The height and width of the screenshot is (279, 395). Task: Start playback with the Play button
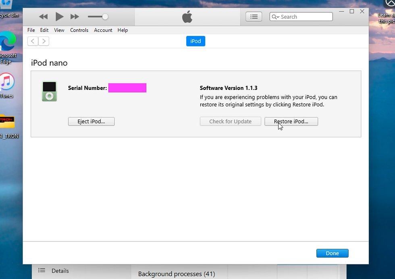point(59,17)
